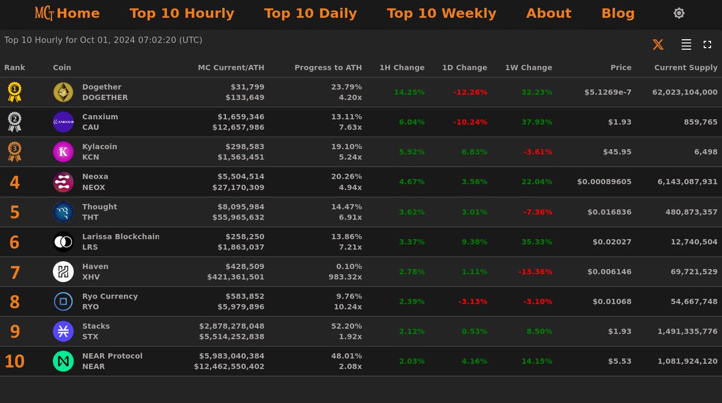Open the About page
Screen dimensions: 722x403
click(549, 13)
